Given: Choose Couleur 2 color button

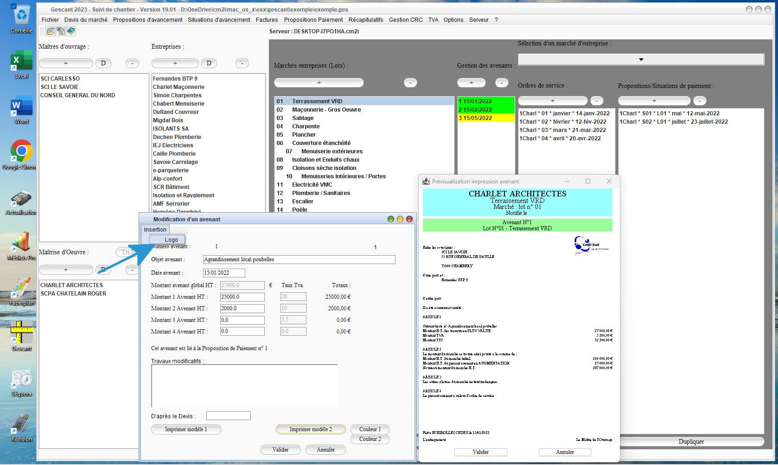Looking at the screenshot, I should click(x=370, y=439).
